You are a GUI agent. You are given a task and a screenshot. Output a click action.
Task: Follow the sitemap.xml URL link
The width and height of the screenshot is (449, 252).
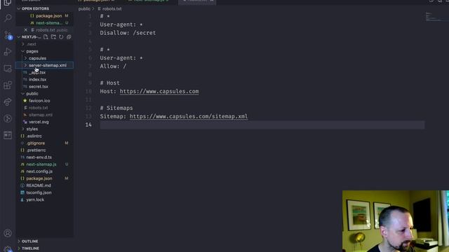189,116
